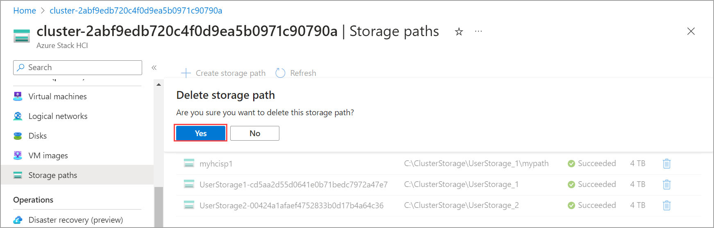Click the cluster breadcrumb link
The image size is (714, 228).
point(136,11)
